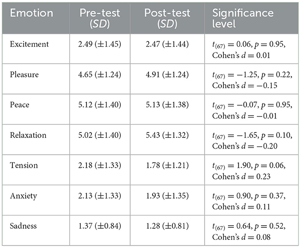Screen dimensions: 301x248
Task: Click pre-test value 2.49 (±1.45)
Action: 100,44
